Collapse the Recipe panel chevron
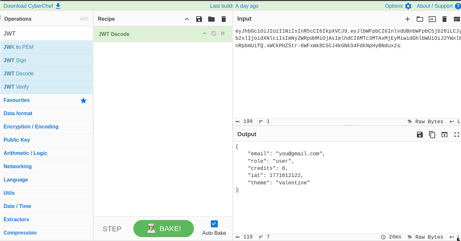This screenshot has height=241, width=461. (187, 19)
